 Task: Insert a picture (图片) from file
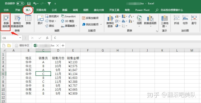click(40, 20)
